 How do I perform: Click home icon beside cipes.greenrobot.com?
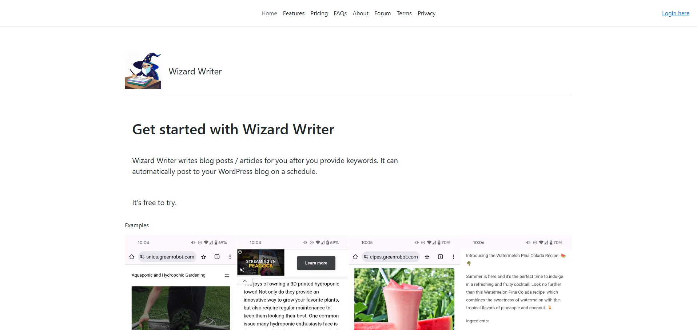(x=355, y=257)
